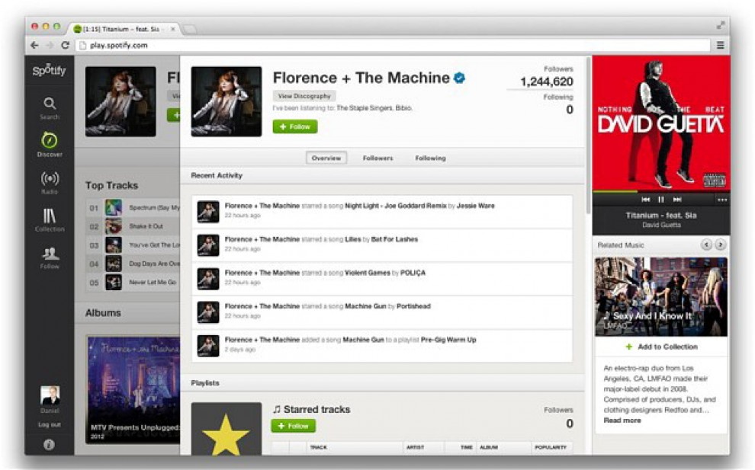Open the Chrome menu icon

(x=721, y=45)
